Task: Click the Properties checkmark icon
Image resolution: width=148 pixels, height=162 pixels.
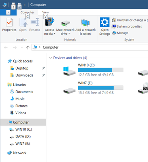Action: [x=9, y=22]
